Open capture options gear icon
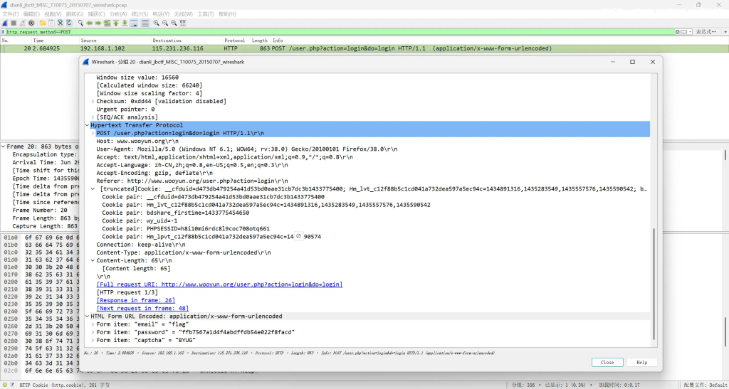 coord(31,23)
